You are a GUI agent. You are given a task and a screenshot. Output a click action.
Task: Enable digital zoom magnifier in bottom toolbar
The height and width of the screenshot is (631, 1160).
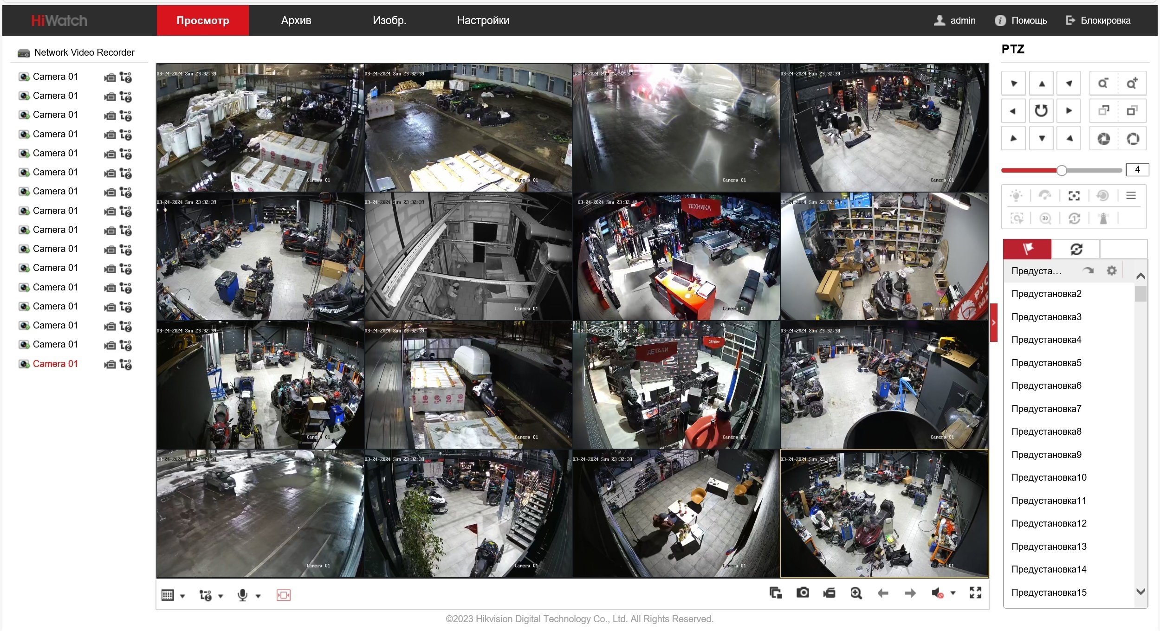coord(856,593)
